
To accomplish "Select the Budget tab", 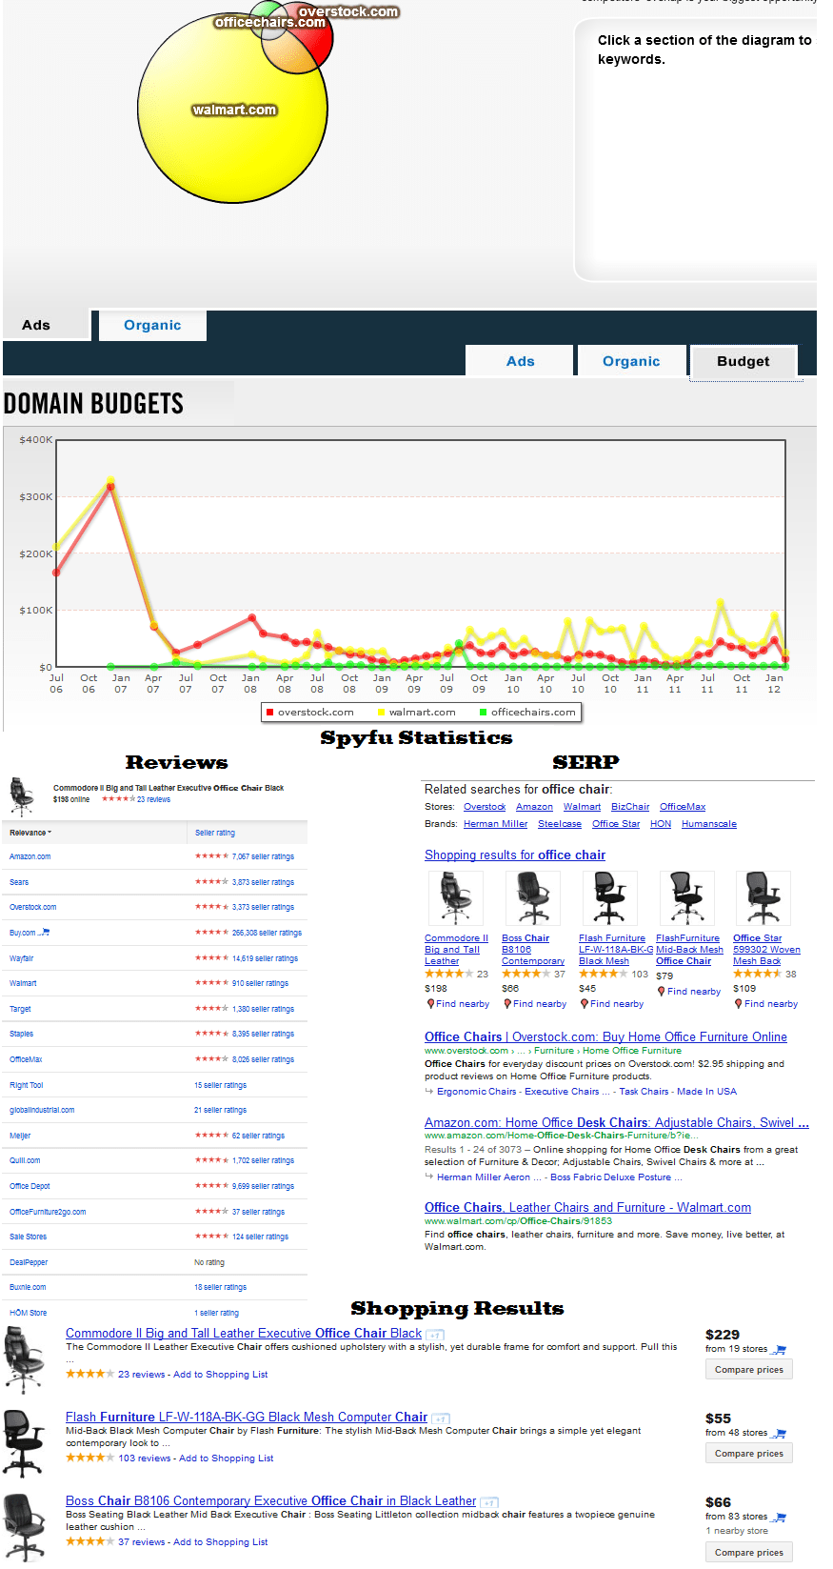I will click(744, 361).
